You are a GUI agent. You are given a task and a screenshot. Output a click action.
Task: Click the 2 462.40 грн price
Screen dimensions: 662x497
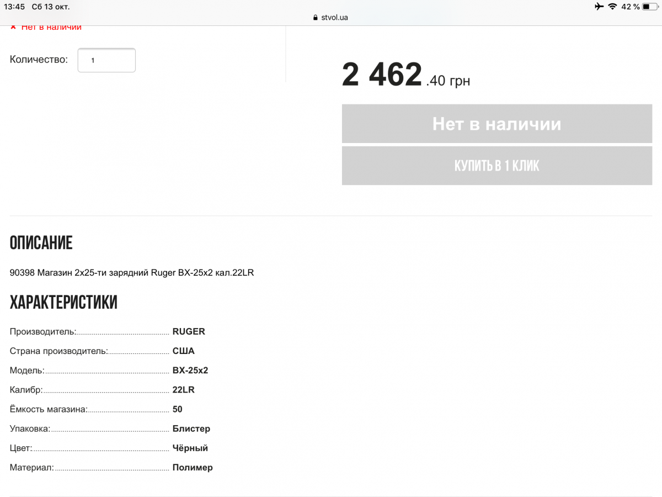tap(406, 75)
